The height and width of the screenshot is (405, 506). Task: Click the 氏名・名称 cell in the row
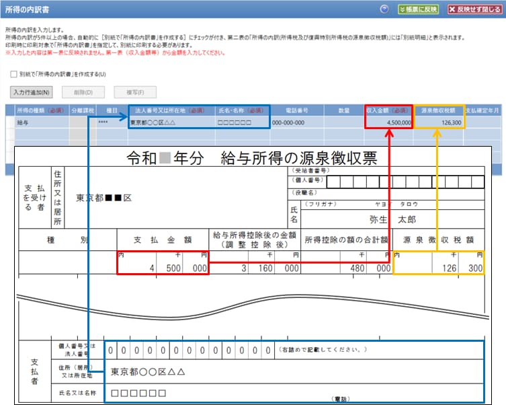point(242,123)
